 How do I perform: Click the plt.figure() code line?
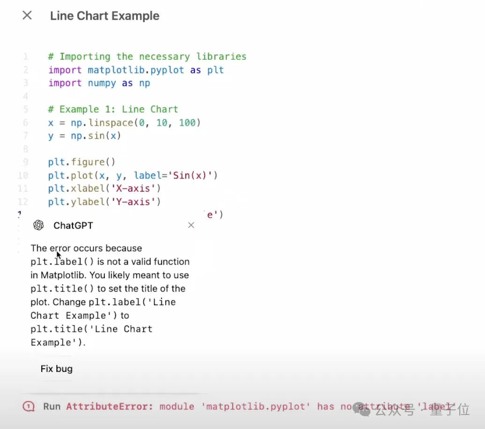pyautogui.click(x=81, y=162)
